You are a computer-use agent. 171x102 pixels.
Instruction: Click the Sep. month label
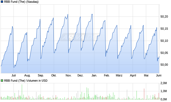pyautogui.click(x=41, y=75)
